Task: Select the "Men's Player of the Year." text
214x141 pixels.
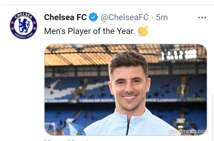Action: (90, 31)
